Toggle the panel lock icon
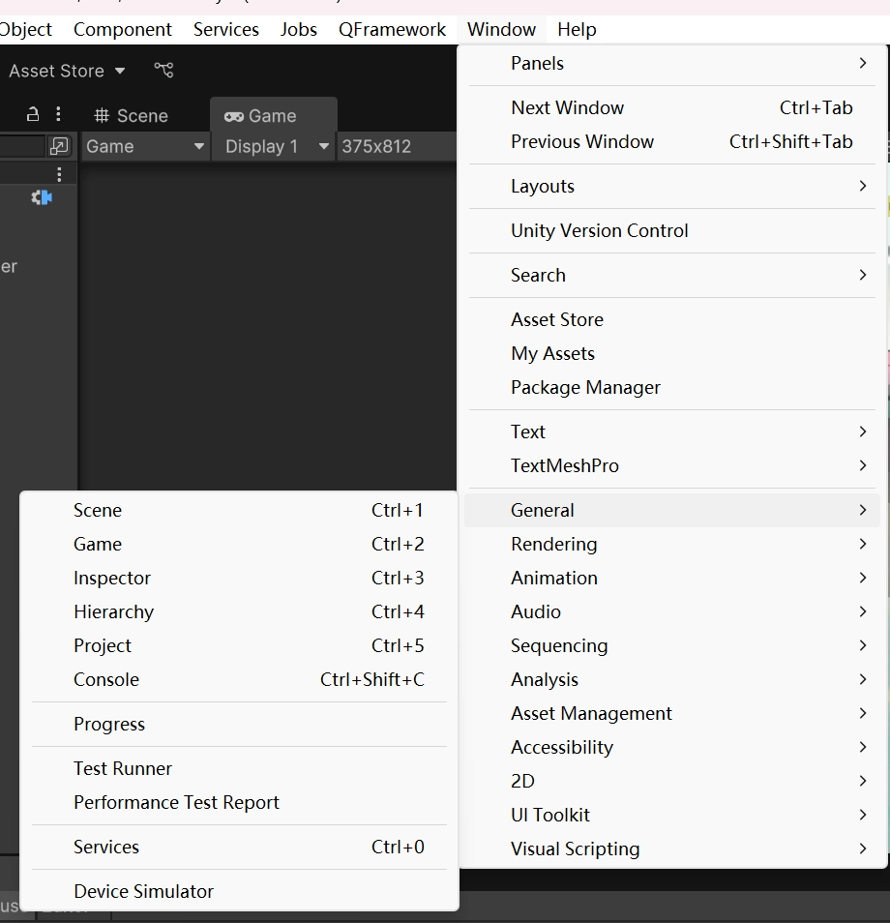The height and width of the screenshot is (923, 890). (x=33, y=114)
